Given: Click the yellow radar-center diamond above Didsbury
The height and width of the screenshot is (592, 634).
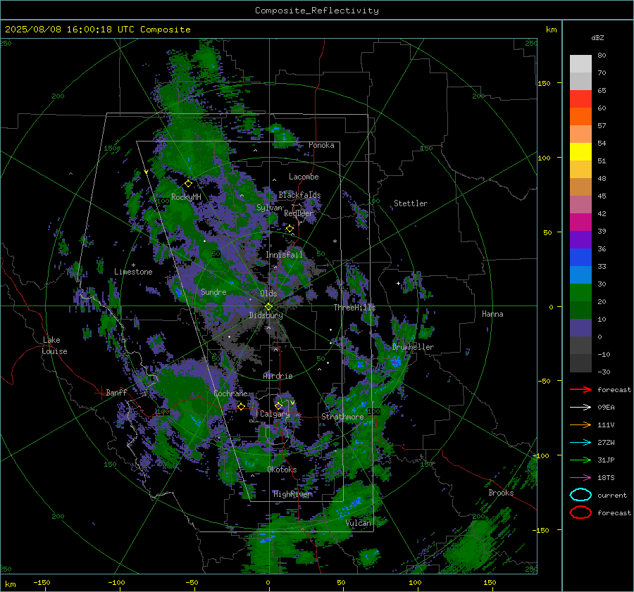Looking at the screenshot, I should (268, 307).
